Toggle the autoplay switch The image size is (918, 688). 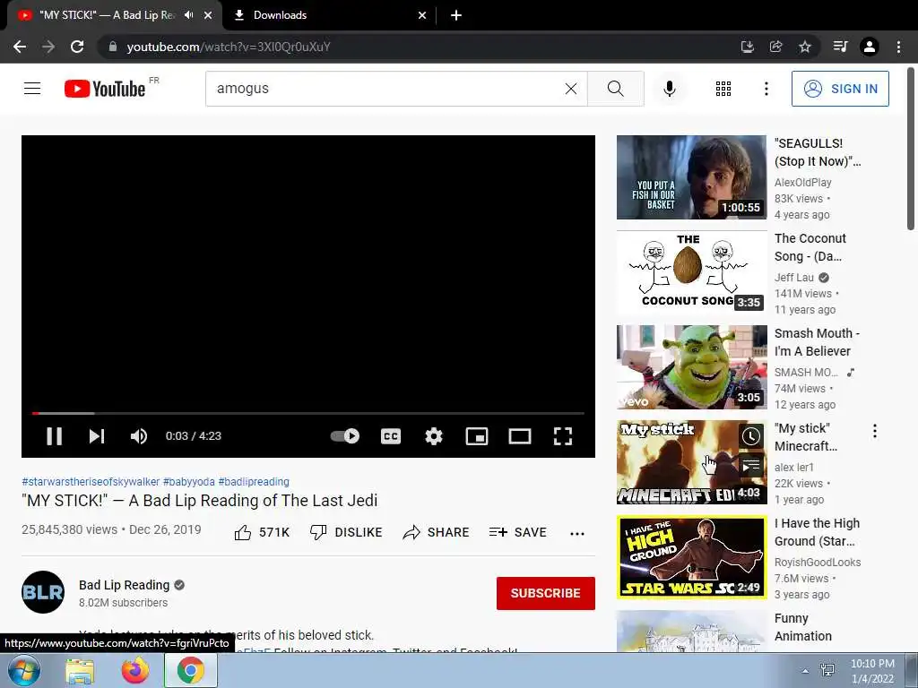(x=345, y=436)
